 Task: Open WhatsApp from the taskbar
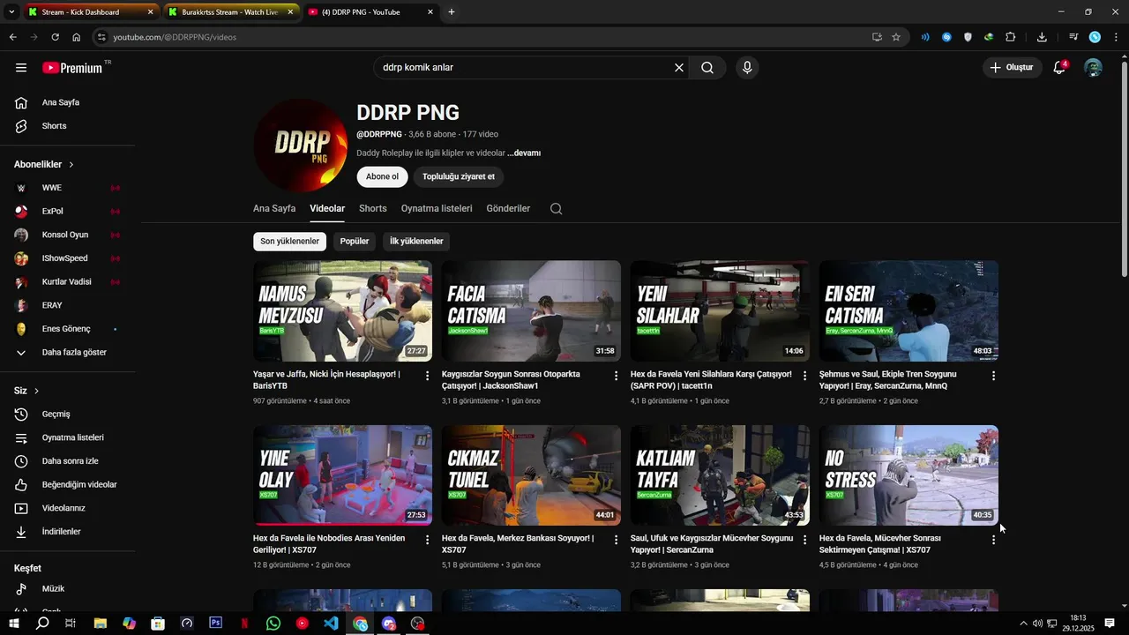pyautogui.click(x=273, y=624)
